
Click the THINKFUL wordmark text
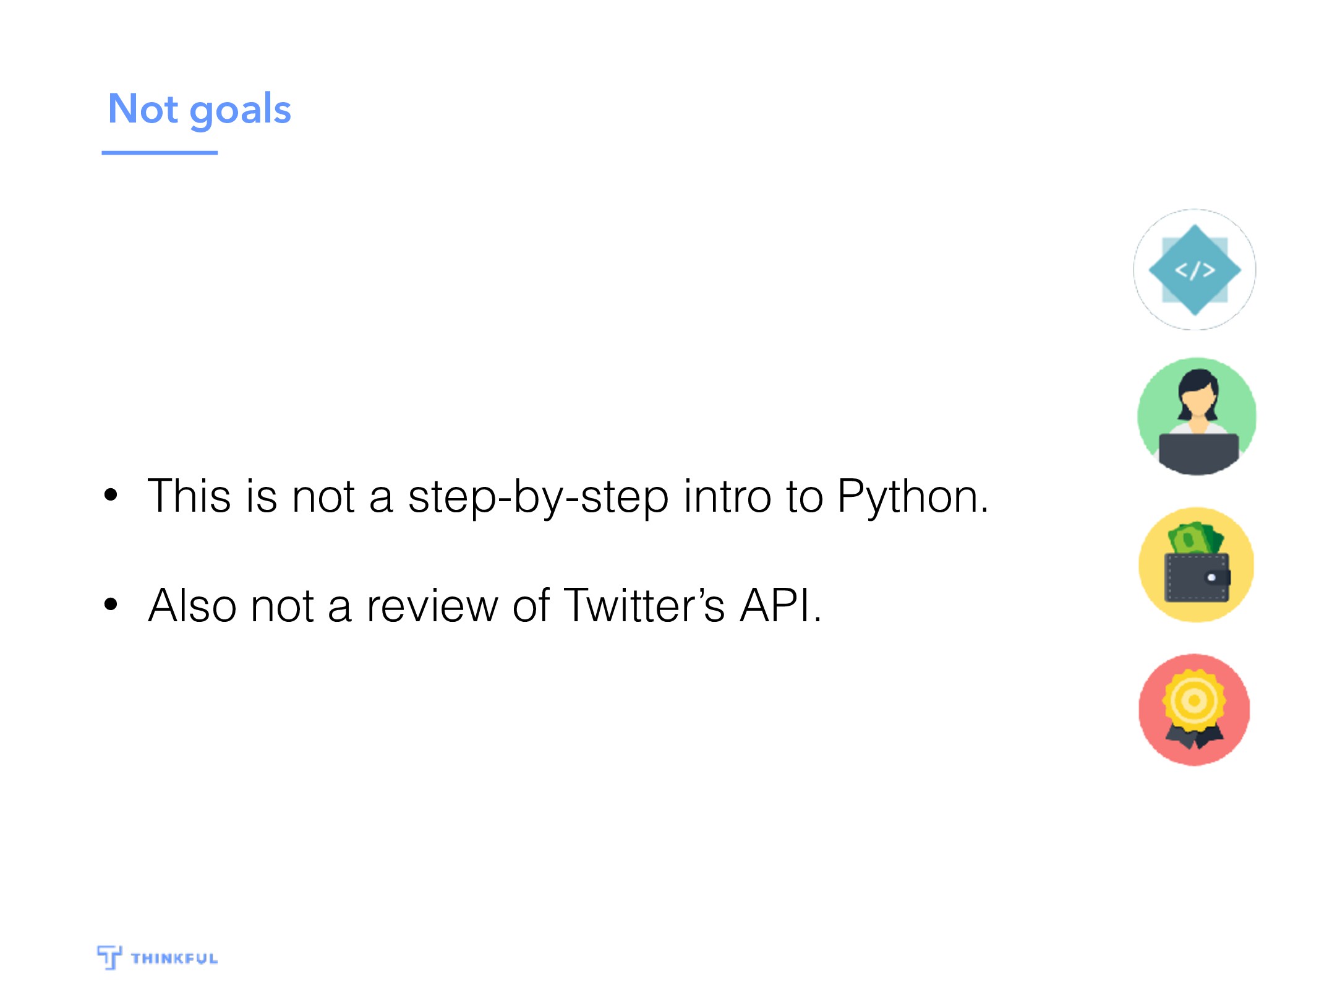(x=174, y=958)
